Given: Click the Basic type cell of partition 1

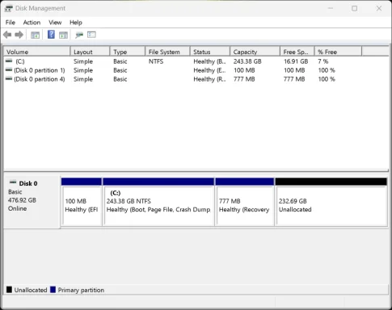Looking at the screenshot, I should (120, 70).
